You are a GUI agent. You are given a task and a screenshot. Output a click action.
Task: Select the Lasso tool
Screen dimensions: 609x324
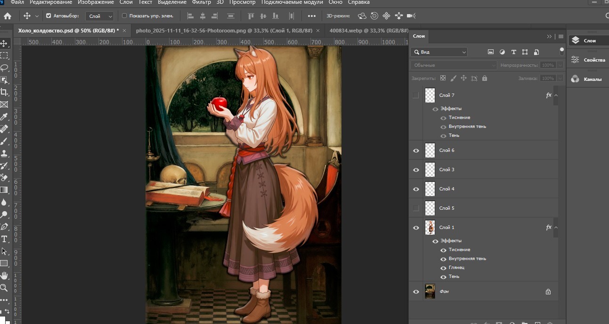coord(4,68)
